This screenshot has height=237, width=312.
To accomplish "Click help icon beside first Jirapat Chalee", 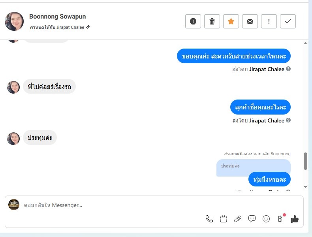I will click(x=288, y=69).
